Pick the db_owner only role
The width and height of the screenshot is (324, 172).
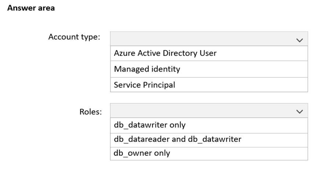[209, 154]
